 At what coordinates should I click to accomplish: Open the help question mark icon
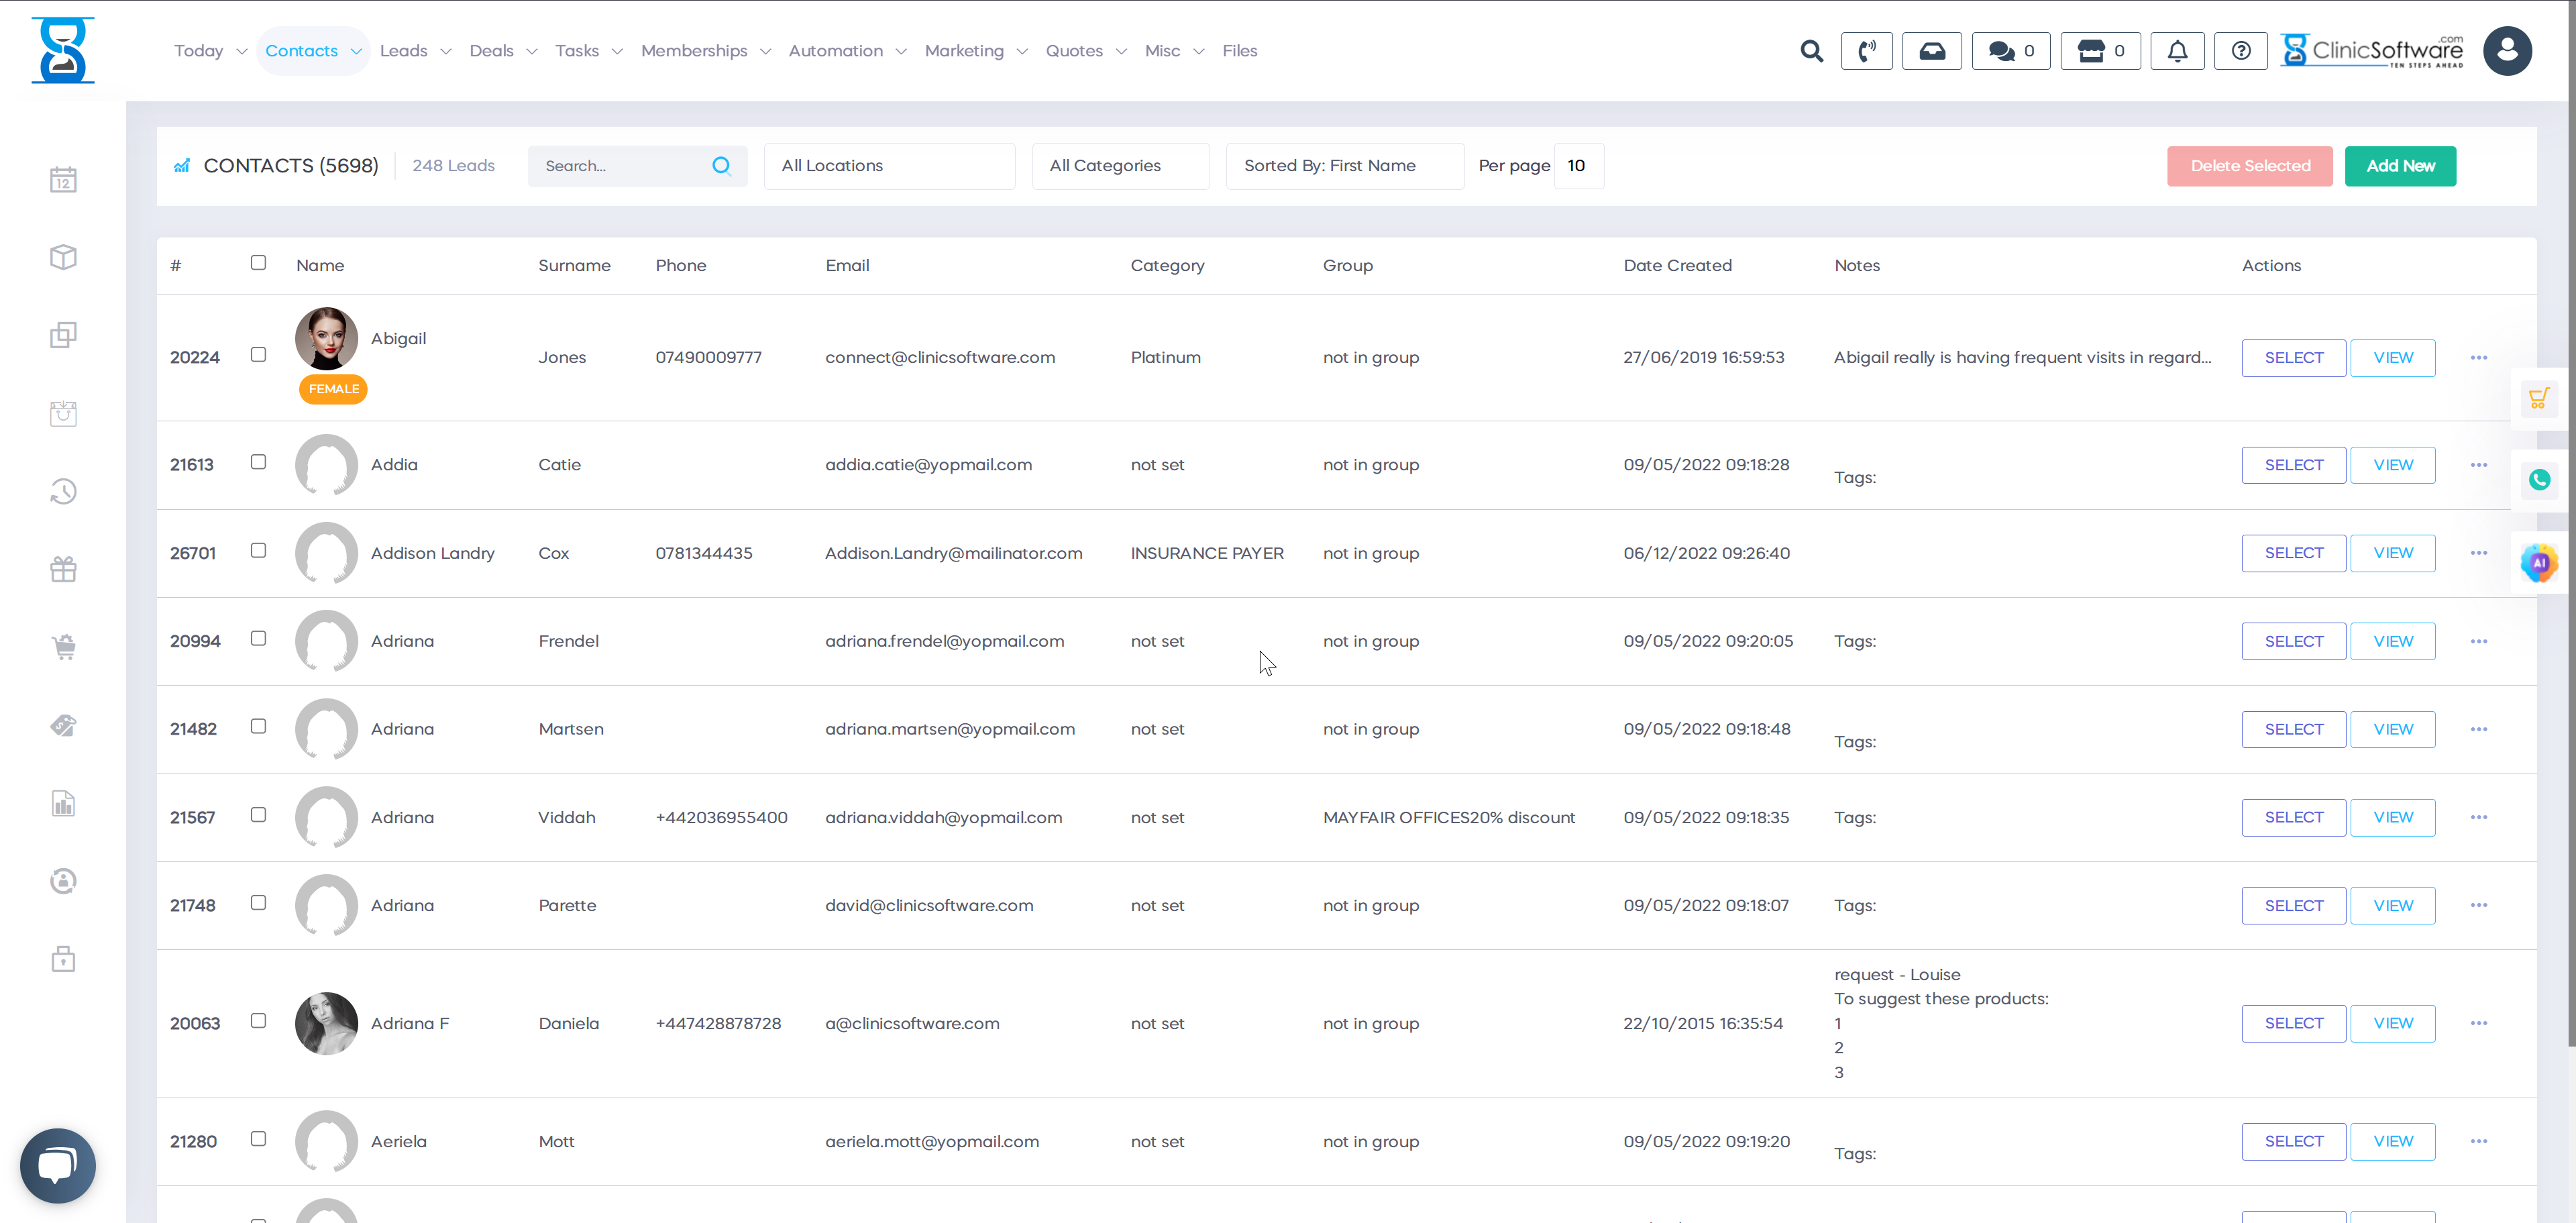point(2241,51)
